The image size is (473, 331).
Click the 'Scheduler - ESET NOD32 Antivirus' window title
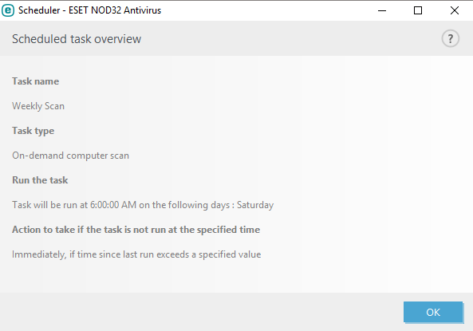click(x=89, y=10)
